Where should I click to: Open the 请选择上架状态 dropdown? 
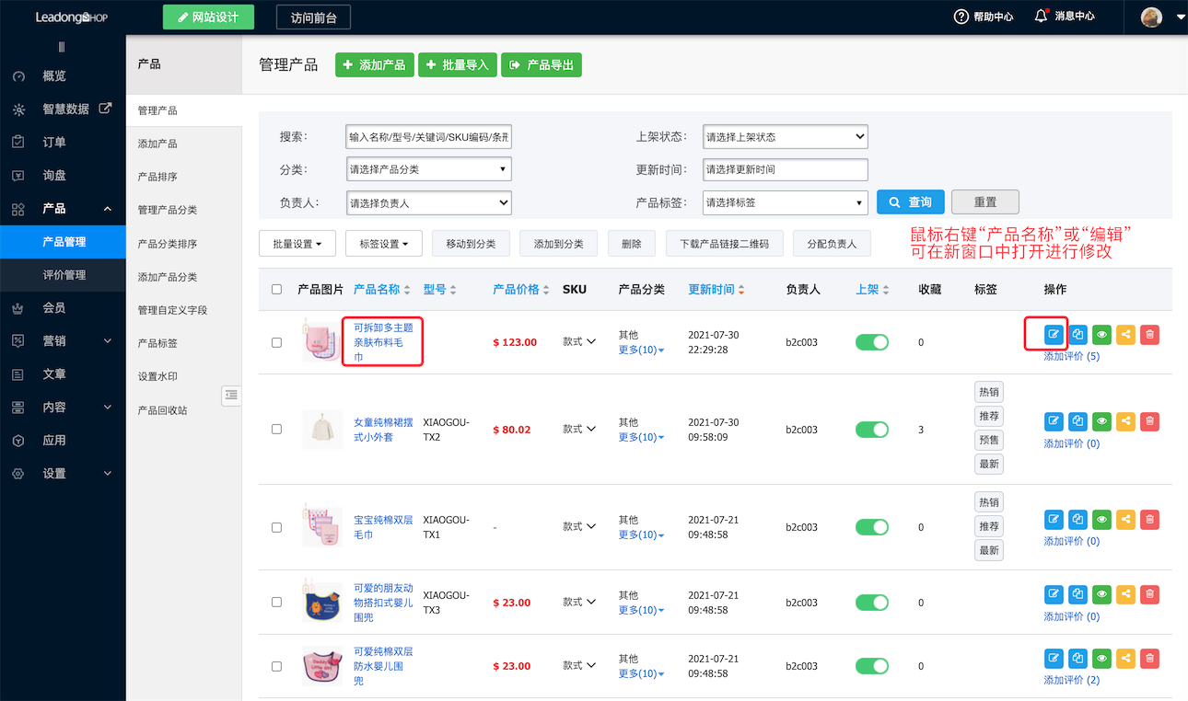point(784,136)
